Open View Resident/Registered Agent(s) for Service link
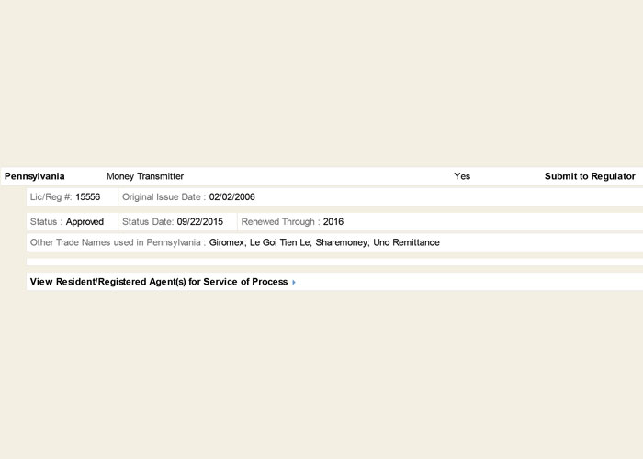Screen dimensions: 643x459 (x=159, y=282)
